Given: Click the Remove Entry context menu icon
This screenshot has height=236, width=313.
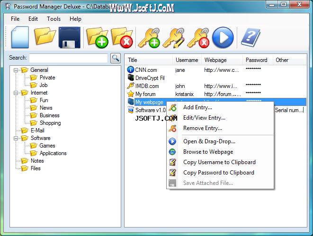Looking at the screenshot, I should [172, 128].
